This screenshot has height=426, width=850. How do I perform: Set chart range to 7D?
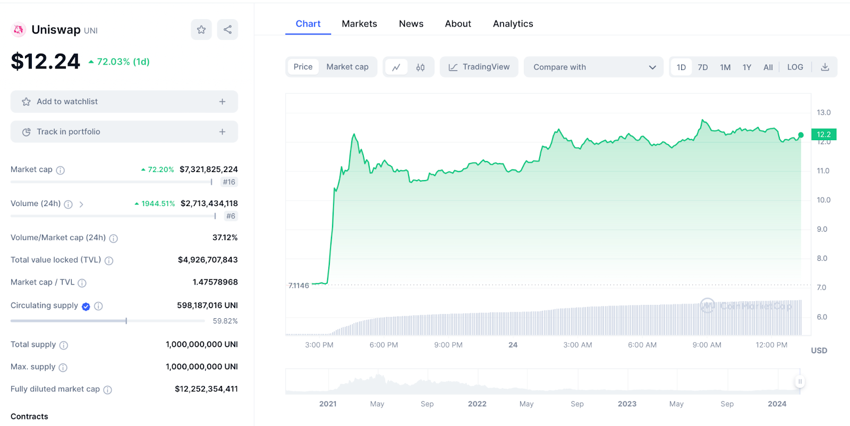click(x=703, y=67)
